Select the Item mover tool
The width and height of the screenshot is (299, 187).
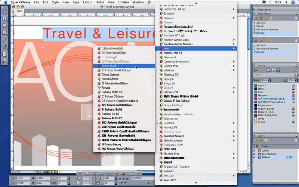[4, 12]
